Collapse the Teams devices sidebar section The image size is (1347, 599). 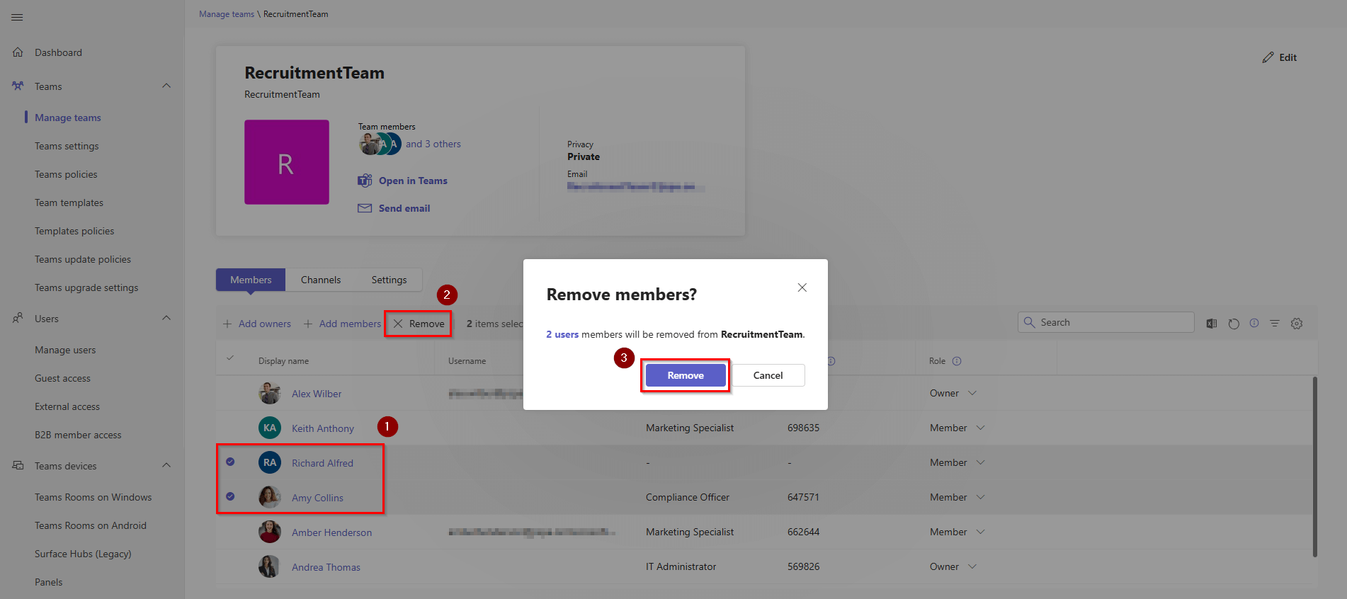point(166,465)
